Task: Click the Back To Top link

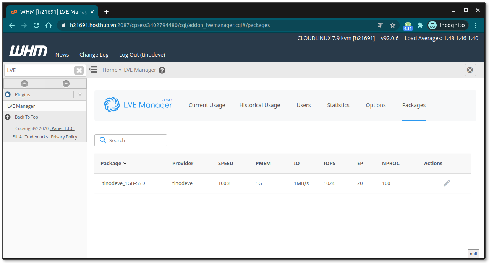Action: (x=26, y=117)
